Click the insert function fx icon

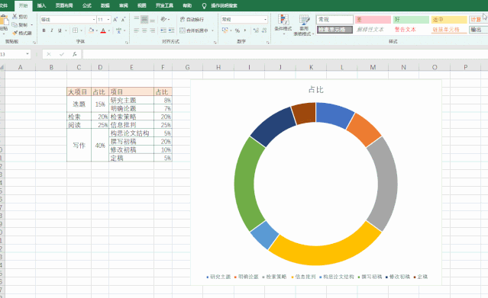[x=75, y=54]
